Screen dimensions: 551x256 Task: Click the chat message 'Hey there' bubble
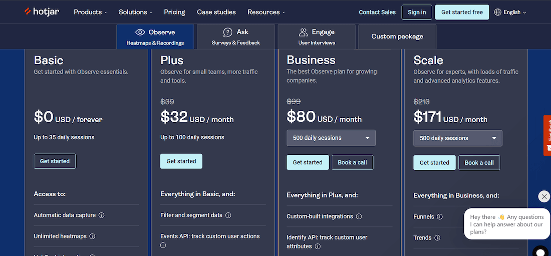(x=507, y=224)
